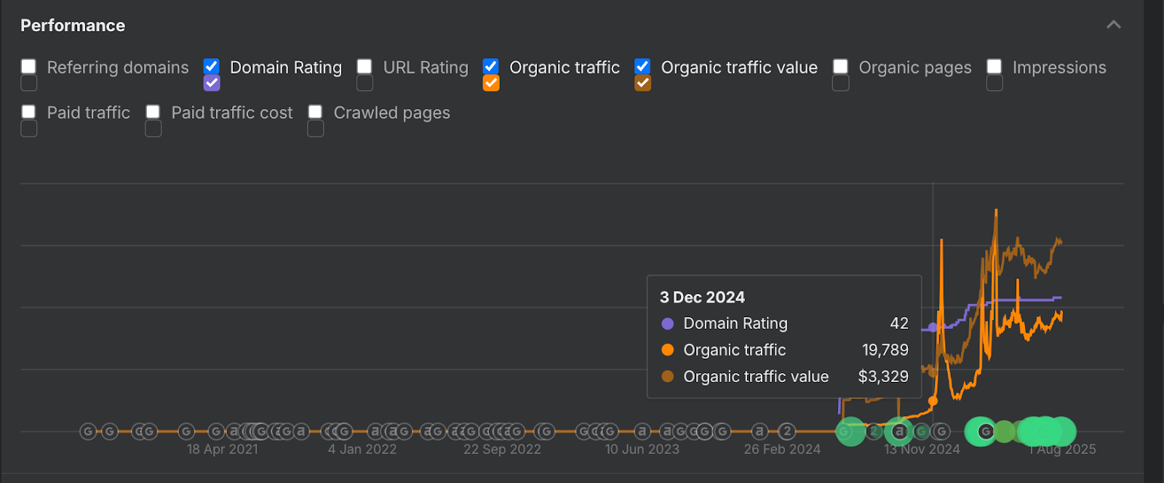Turn off Organic traffic value checkbox

[x=642, y=67]
